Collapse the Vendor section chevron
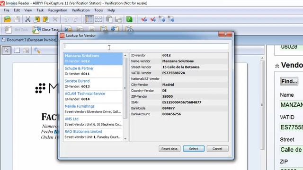Viewport: 303px width, 170px height. coord(277,66)
